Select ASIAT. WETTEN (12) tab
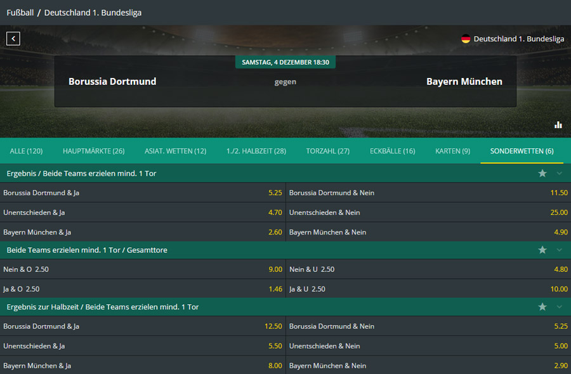The width and height of the screenshot is (571, 374). click(176, 151)
